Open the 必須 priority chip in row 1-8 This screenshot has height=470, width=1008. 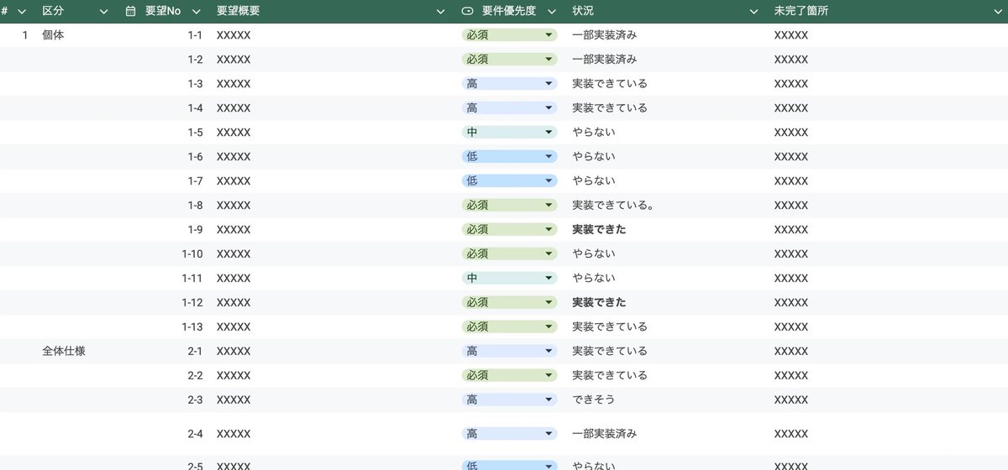(x=509, y=206)
